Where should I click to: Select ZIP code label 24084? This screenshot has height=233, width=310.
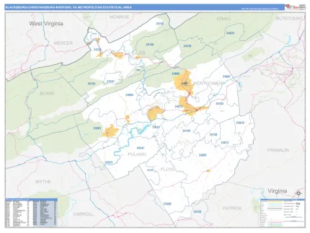[129, 94]
